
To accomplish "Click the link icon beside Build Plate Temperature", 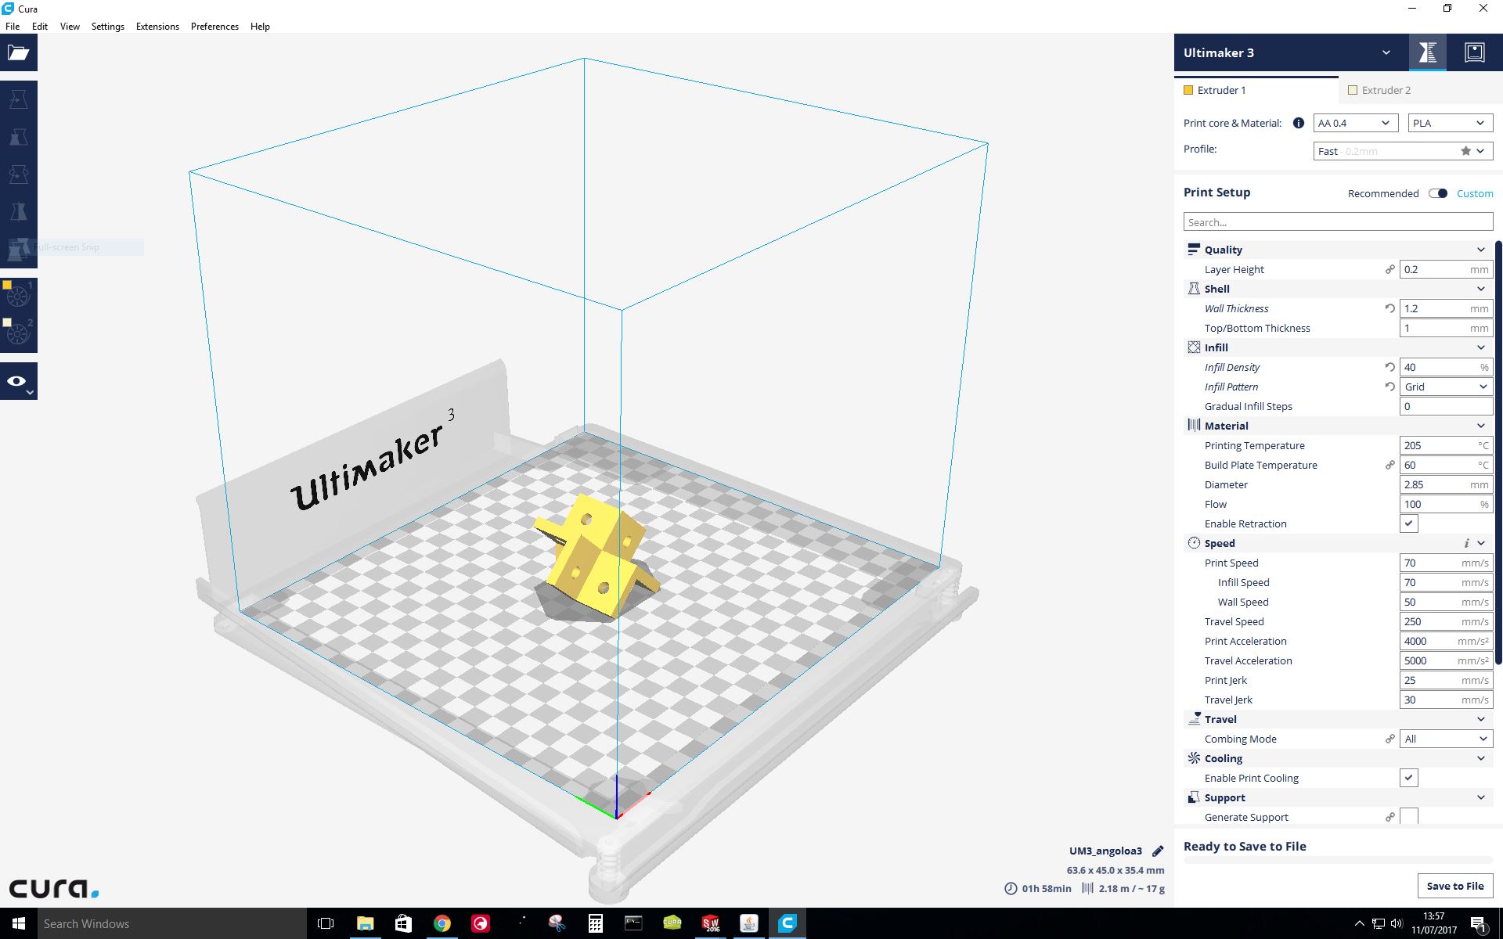I will [1389, 465].
